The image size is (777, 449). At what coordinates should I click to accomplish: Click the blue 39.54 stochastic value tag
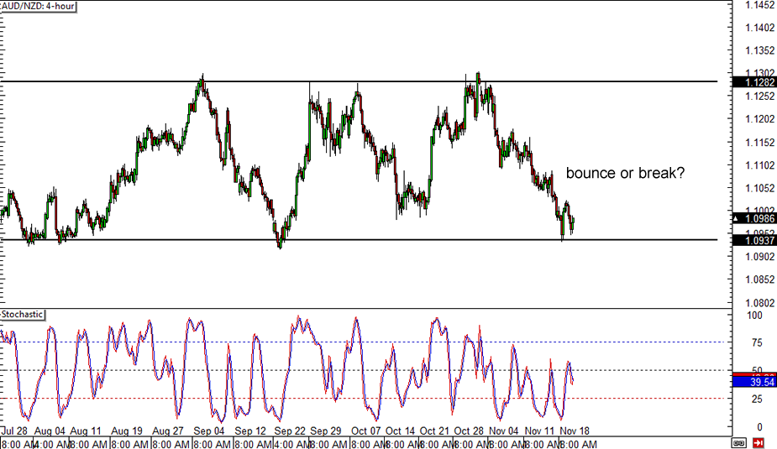(x=754, y=382)
